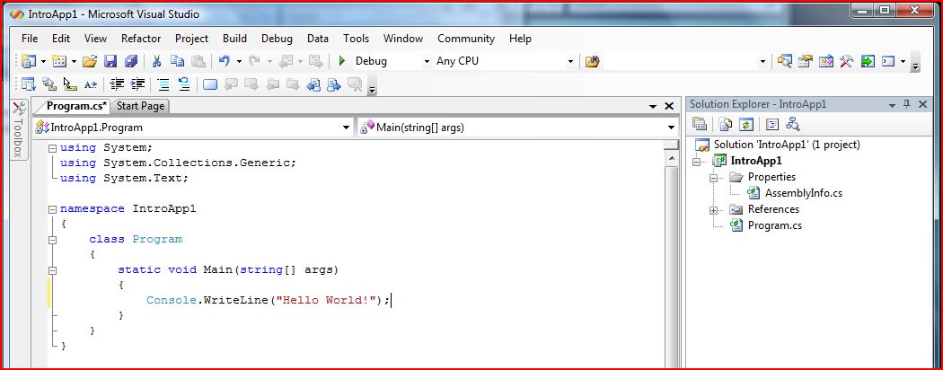Collapse the IntroApp1 project node
The height and width of the screenshot is (370, 943).
pos(697,162)
